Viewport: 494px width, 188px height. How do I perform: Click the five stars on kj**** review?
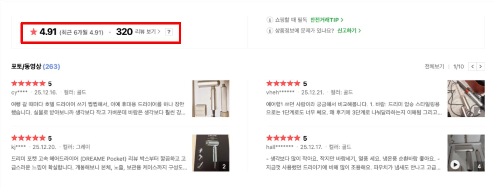[x=28, y=138]
